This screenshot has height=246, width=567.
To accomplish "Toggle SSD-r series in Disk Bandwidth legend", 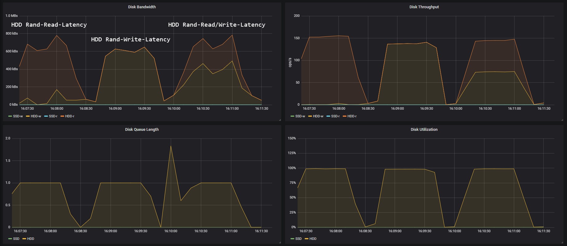I will [51, 116].
